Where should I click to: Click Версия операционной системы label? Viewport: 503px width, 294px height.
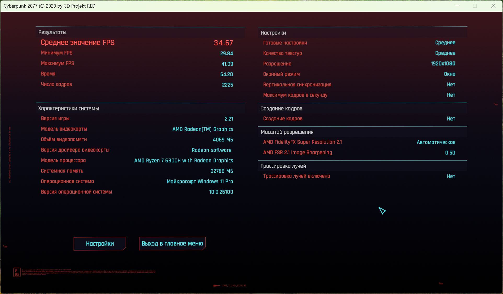76,192
